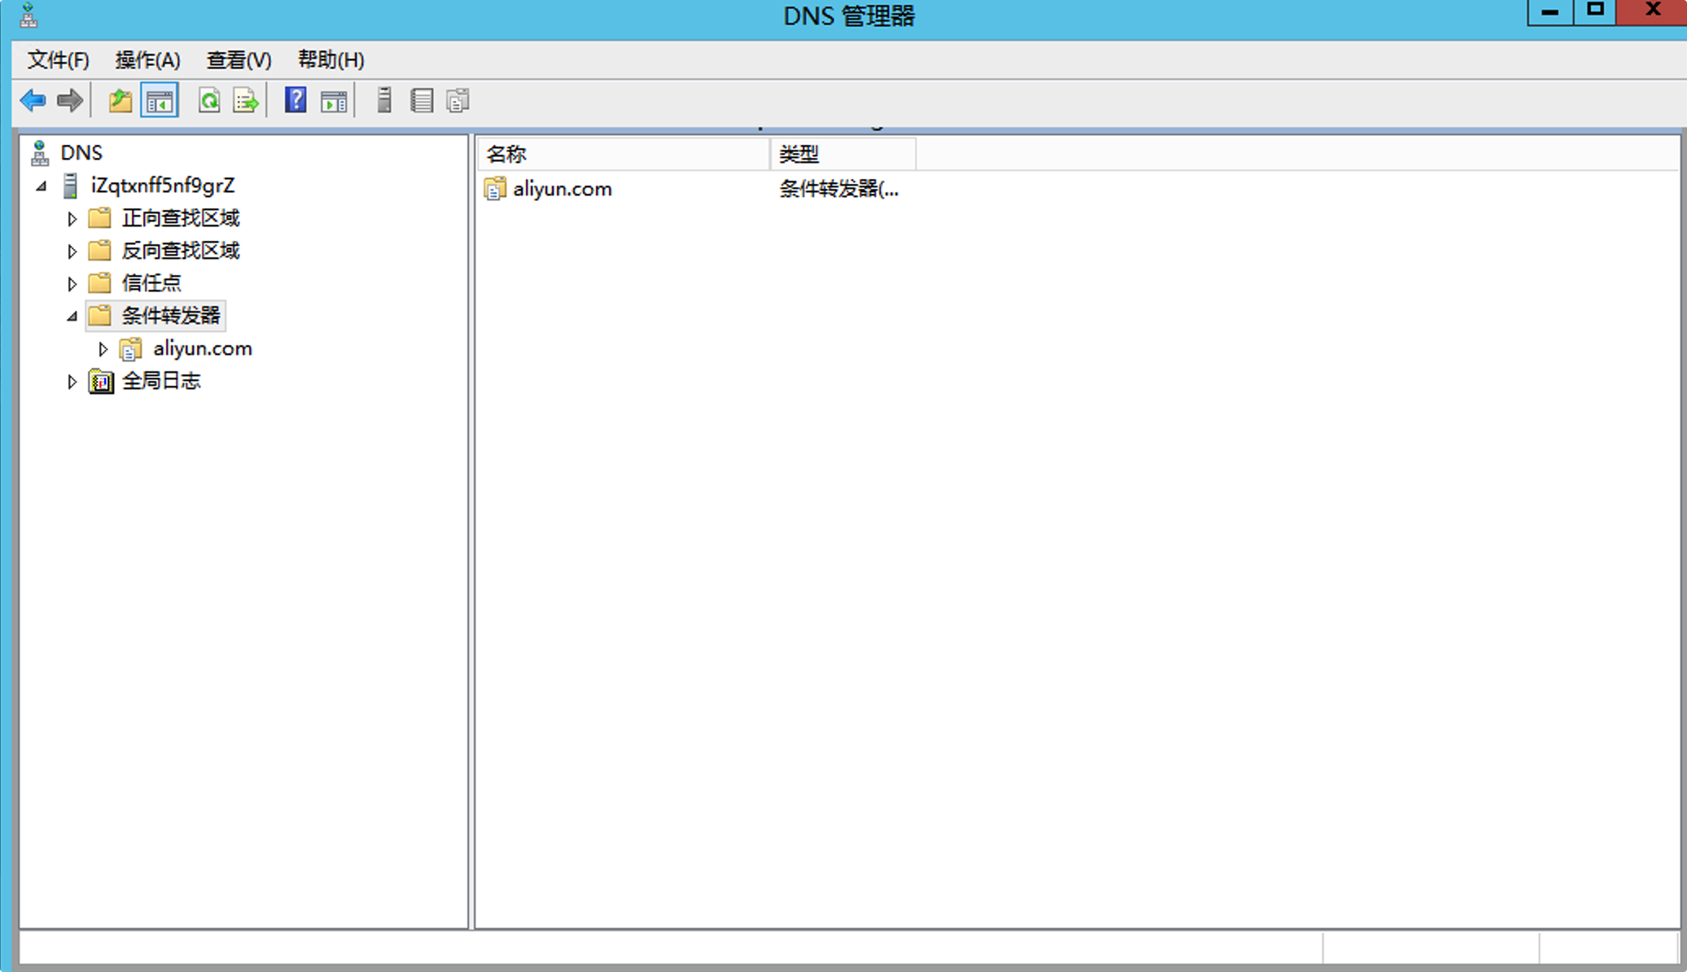Click the Export List toolbar icon
Viewport: 1687px width, 972px height.
coord(246,101)
